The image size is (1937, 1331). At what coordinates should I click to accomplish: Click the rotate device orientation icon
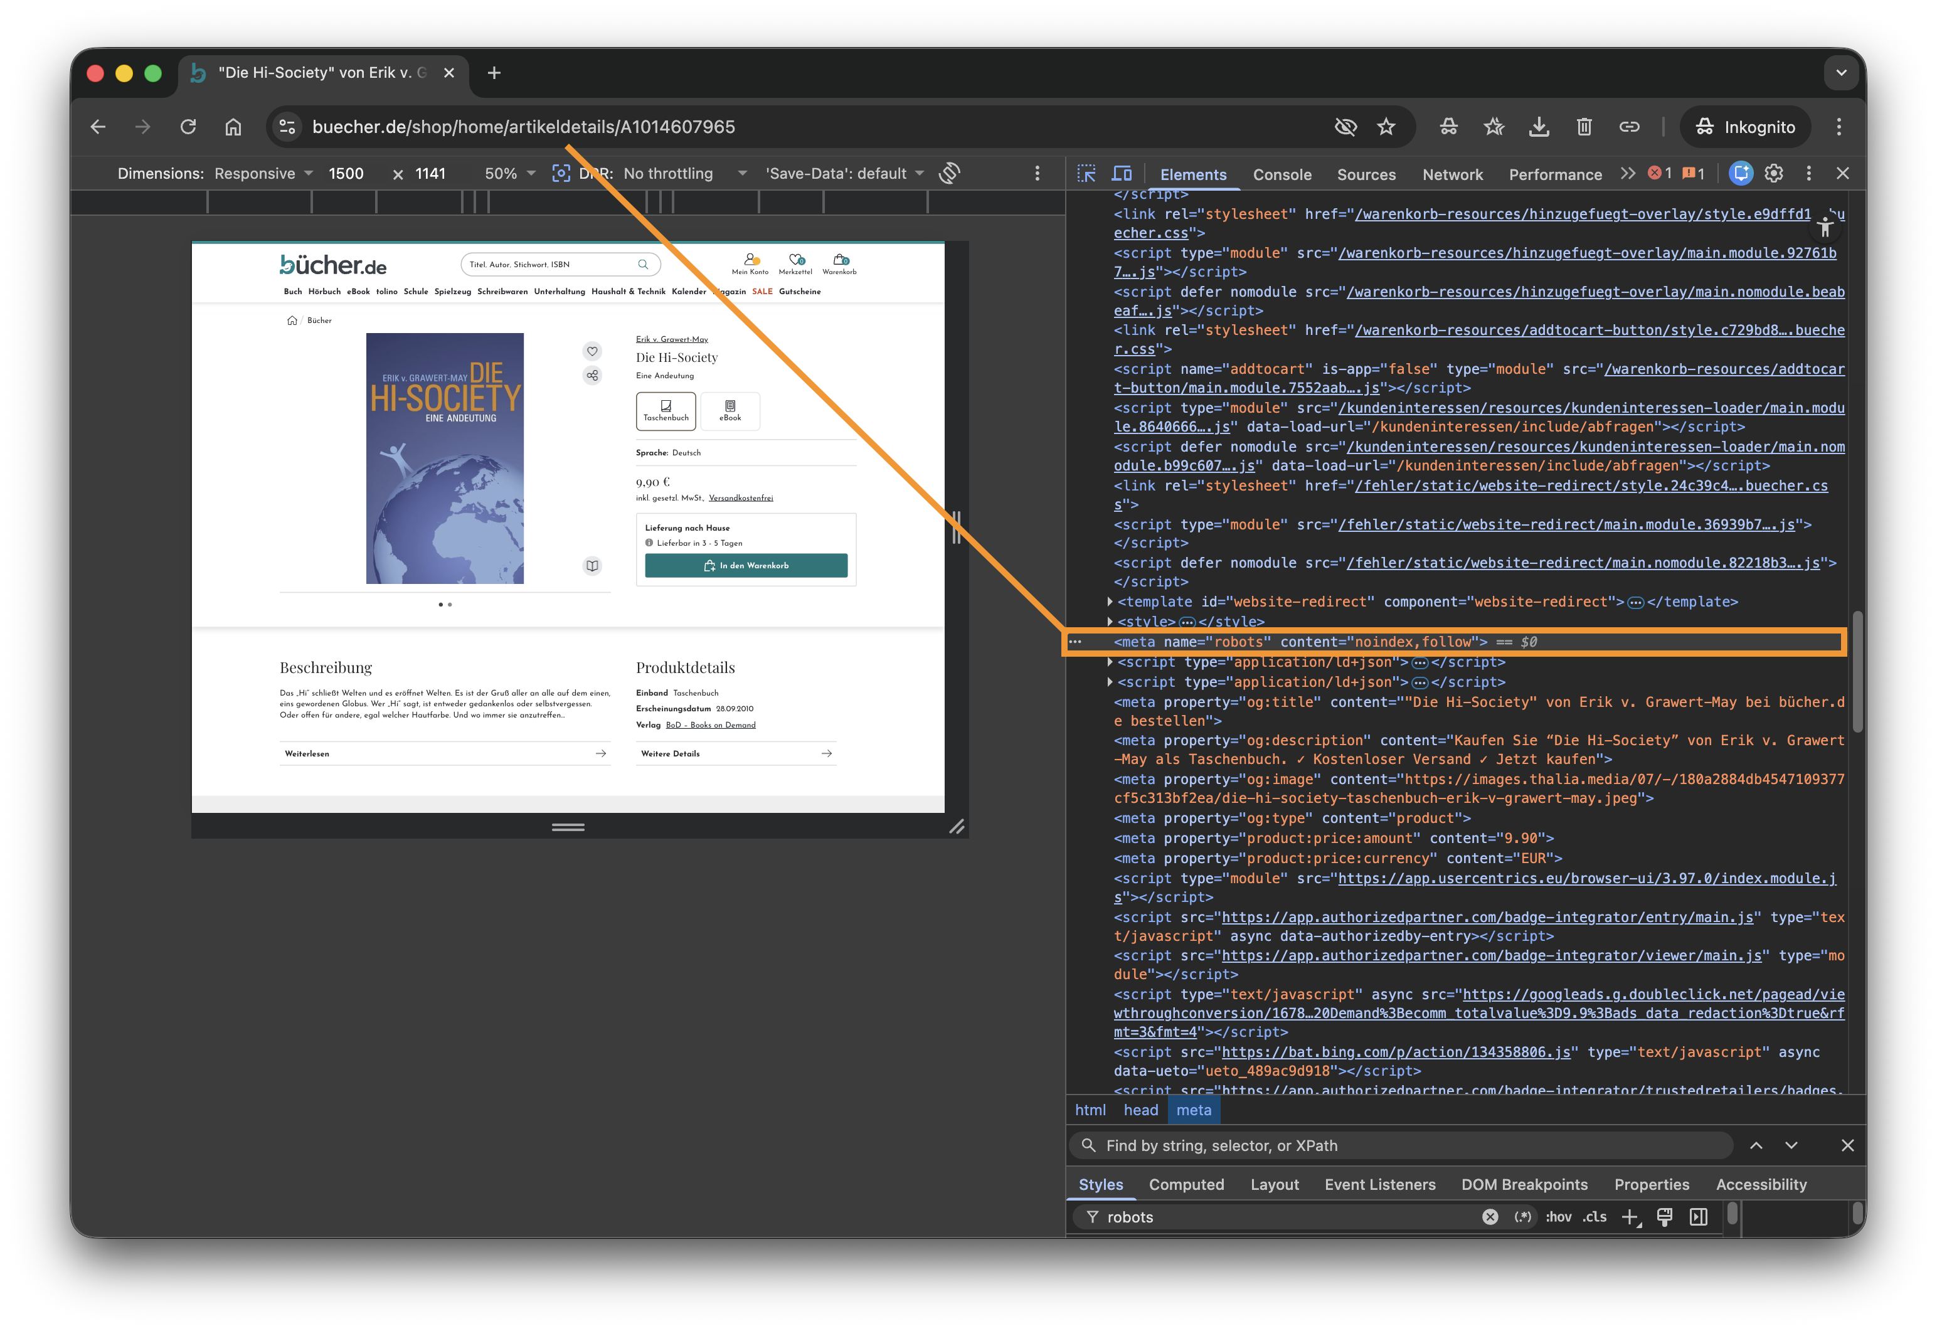[x=949, y=172]
